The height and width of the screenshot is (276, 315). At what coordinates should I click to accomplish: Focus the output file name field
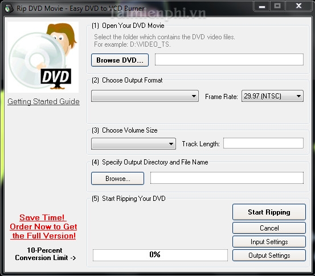(227, 178)
